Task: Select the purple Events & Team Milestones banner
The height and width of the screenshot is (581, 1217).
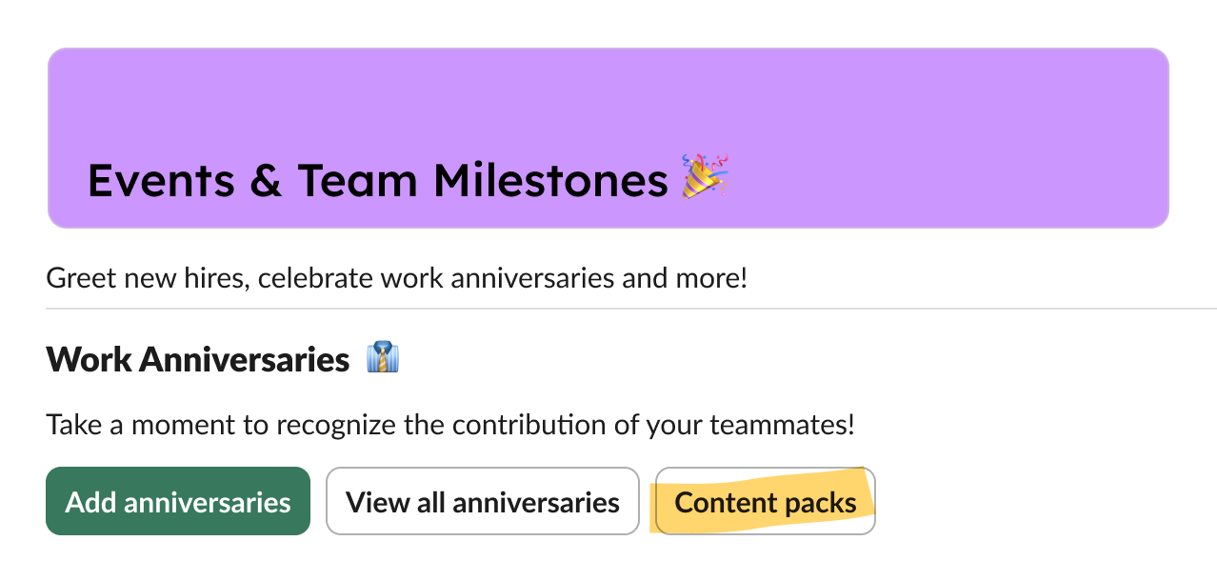Action: pyautogui.click(x=608, y=138)
